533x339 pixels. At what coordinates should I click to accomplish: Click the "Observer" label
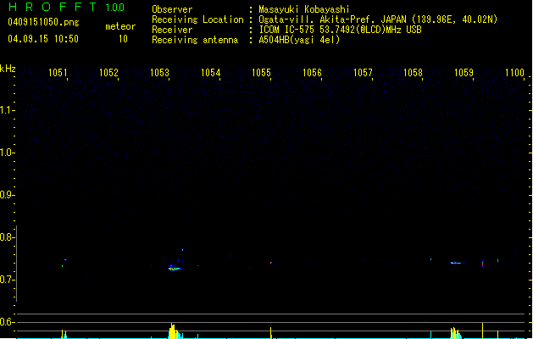[172, 9]
